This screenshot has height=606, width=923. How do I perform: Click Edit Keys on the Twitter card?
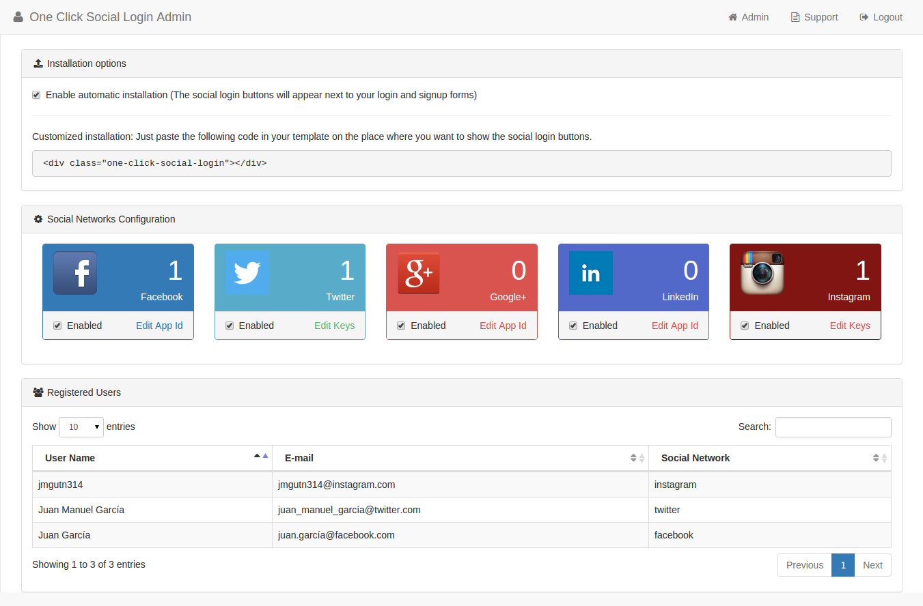coord(334,326)
